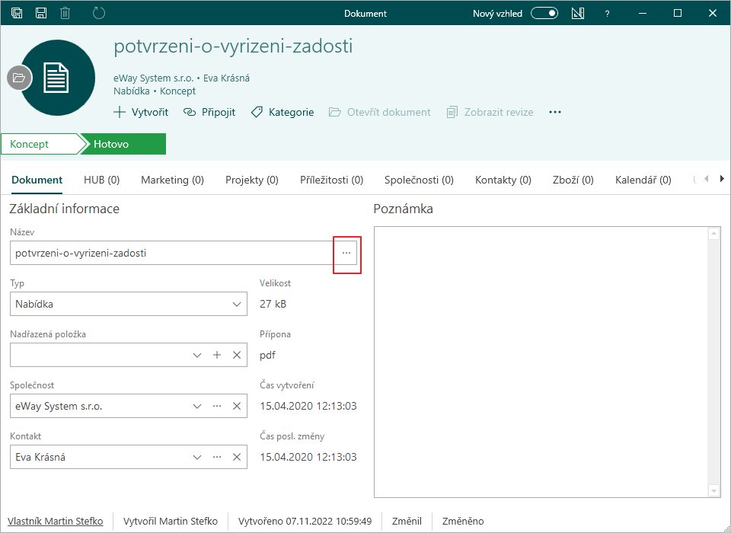Screen dimensions: 731x533
Task: Click the grey folder open icon
Action: tap(19, 78)
